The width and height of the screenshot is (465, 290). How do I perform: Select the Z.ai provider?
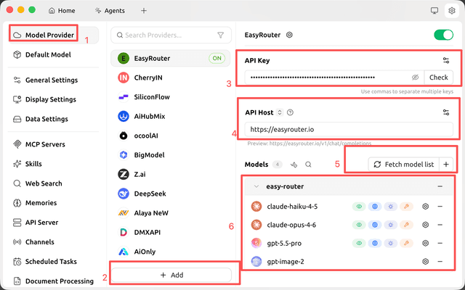(x=171, y=174)
